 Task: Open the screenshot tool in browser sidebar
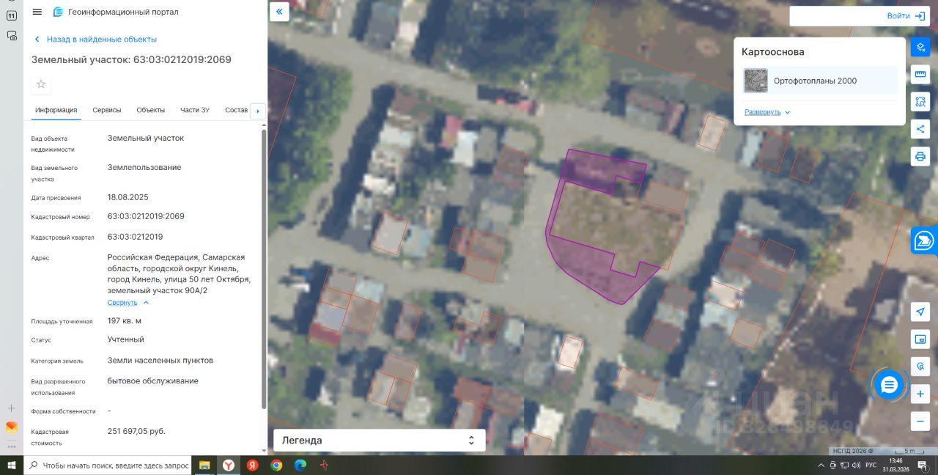[x=11, y=35]
